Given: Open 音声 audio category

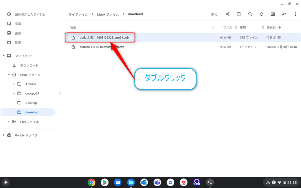Looking at the screenshot, I should click(18, 24).
